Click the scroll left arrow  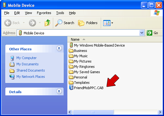click(x=70, y=112)
